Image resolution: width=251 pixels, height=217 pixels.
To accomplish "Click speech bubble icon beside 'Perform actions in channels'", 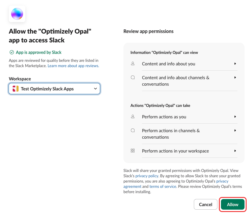I will point(133,130).
